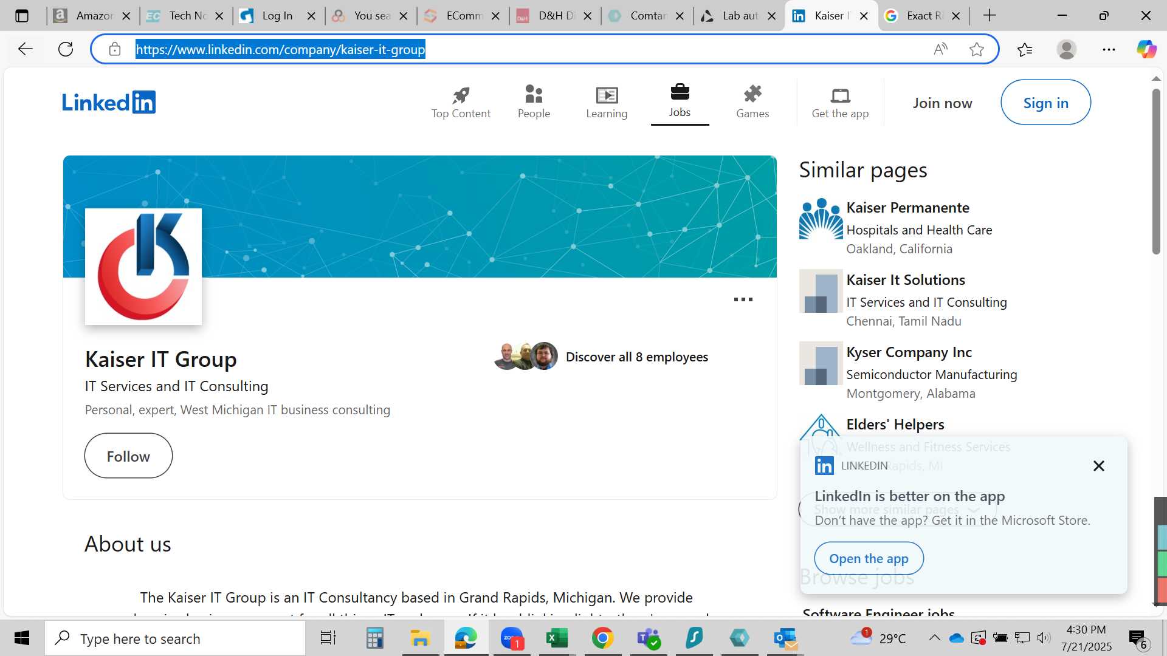Screen dimensions: 1167x656
Task: Open Top Content rocket icon
Action: [461, 102]
